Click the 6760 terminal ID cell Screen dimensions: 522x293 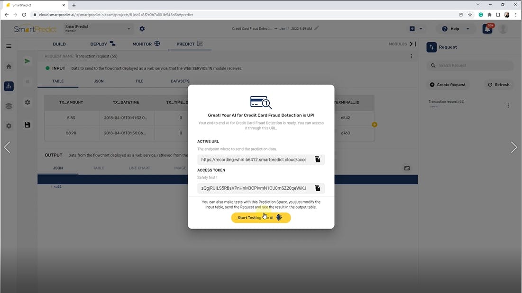click(345, 133)
